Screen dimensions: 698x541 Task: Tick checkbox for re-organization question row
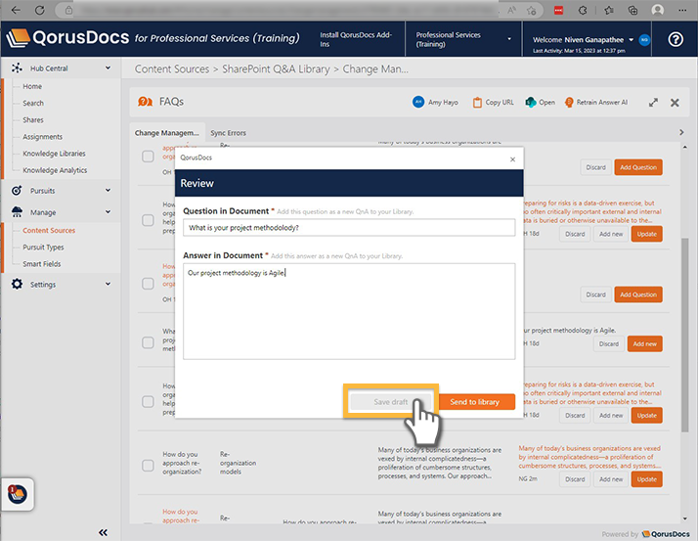148,466
